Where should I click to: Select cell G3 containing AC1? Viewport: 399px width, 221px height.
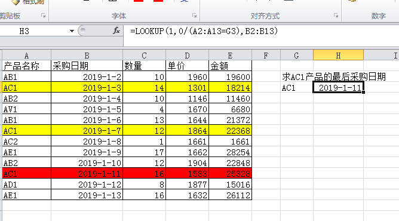[x=297, y=87]
